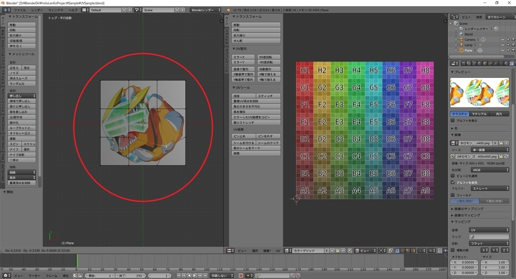Open the Blenderレンダー engine dropdown

click(x=206, y=10)
